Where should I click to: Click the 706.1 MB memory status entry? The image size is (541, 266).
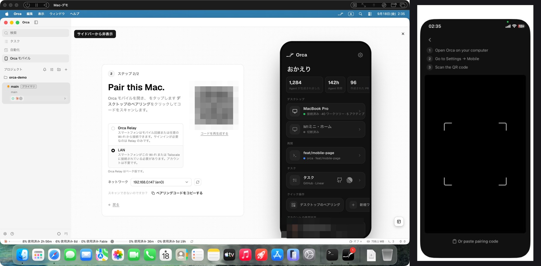point(375,241)
